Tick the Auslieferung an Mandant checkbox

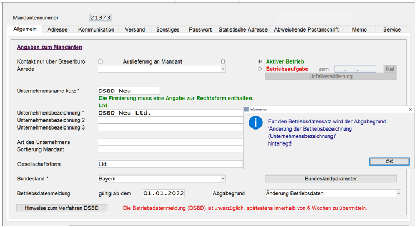click(223, 61)
